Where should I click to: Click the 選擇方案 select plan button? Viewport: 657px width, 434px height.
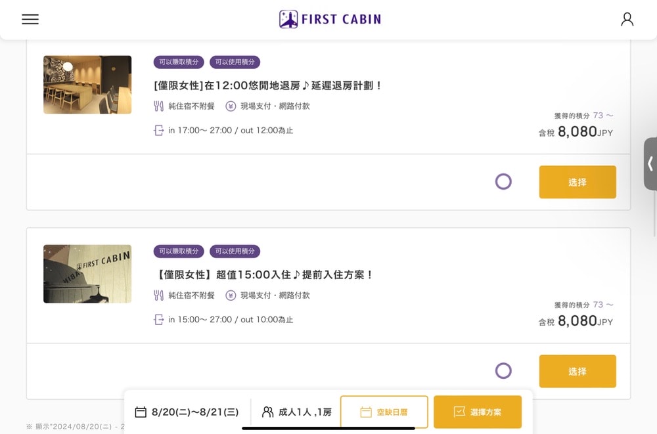pyautogui.click(x=478, y=412)
